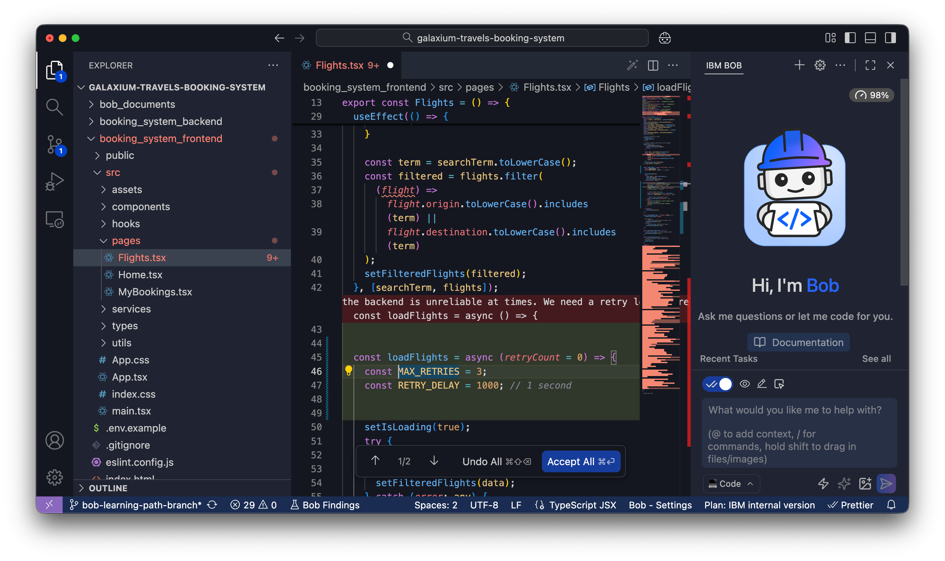
Task: Open MyBookings.tsx in the explorer
Action: 155,292
